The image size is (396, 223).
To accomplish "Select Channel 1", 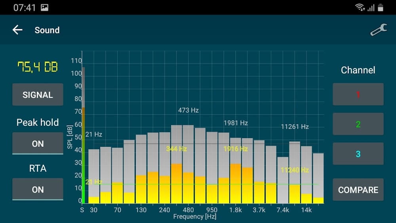I will click(358, 94).
